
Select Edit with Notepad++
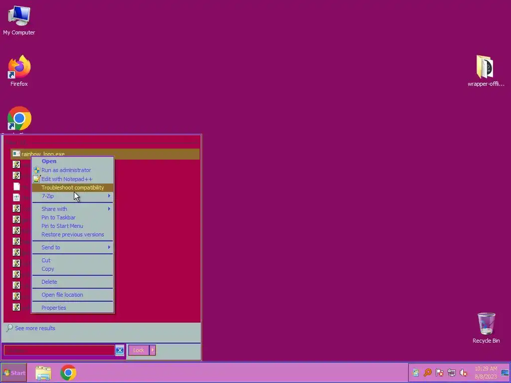[x=73, y=179]
